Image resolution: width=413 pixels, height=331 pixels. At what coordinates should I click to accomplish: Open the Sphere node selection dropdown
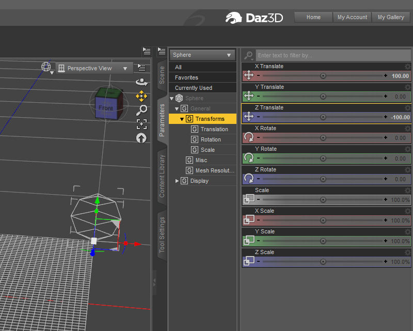tap(202, 55)
